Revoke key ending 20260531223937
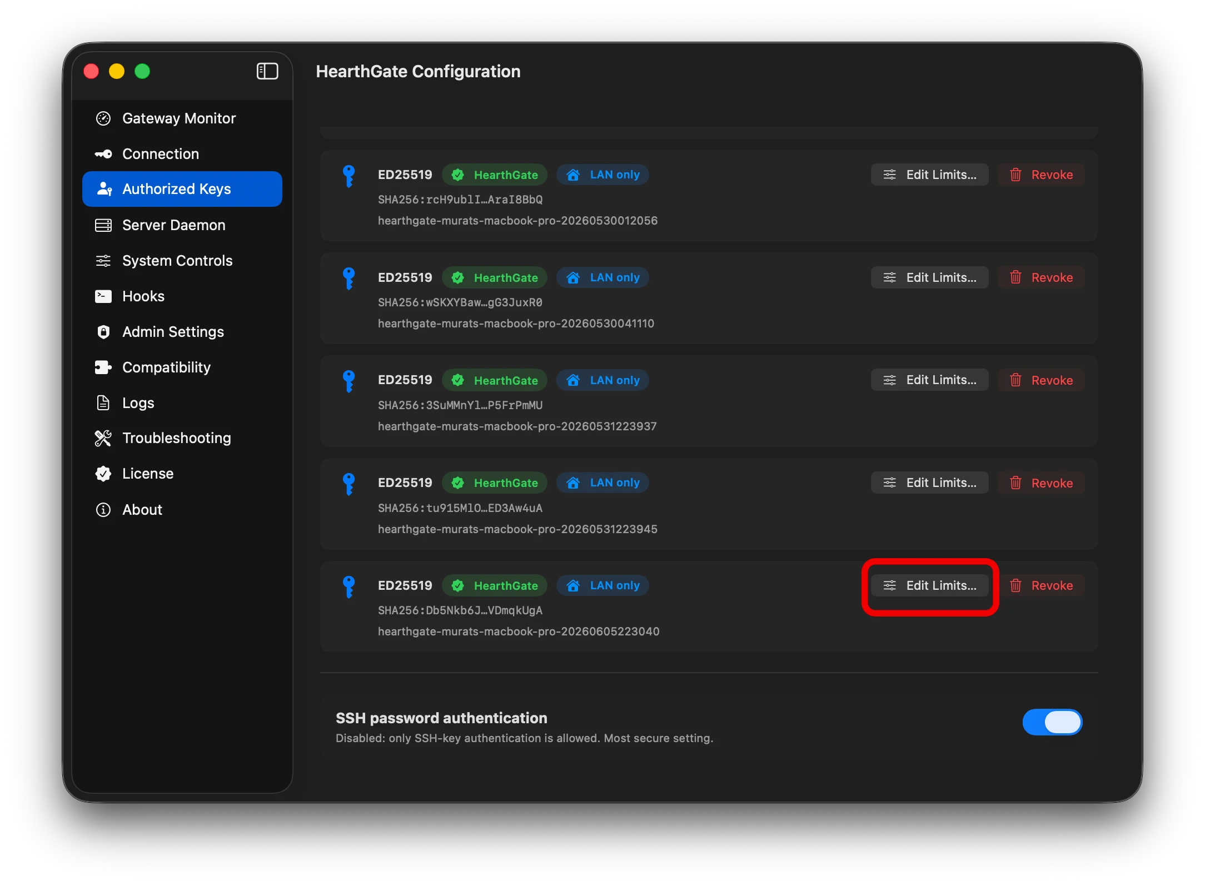 point(1041,380)
